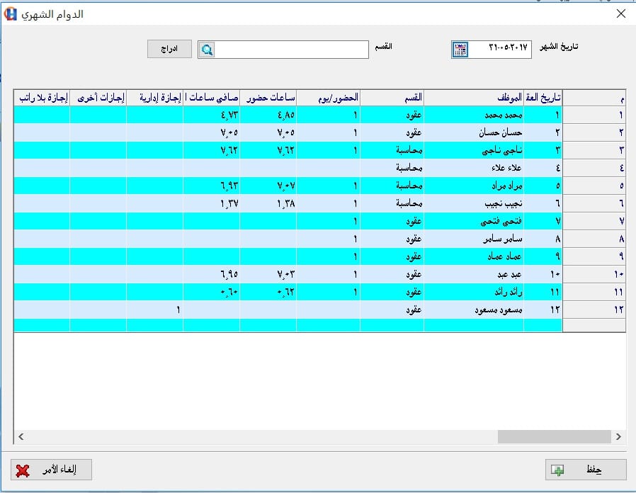Select employee فتحي فتحي cell
The width and height of the screenshot is (636, 493).
pos(474,221)
